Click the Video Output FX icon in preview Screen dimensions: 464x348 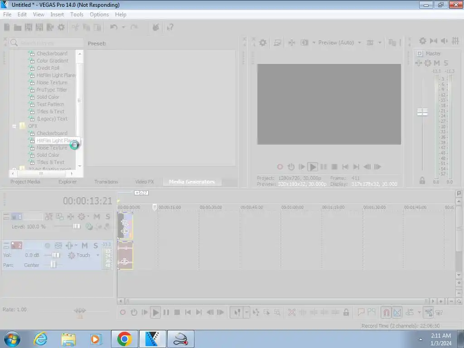click(291, 43)
